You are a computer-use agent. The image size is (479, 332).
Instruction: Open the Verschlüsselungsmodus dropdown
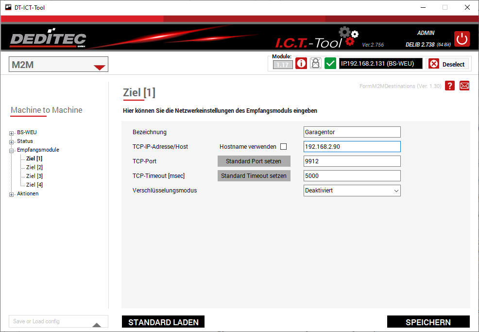click(x=352, y=191)
